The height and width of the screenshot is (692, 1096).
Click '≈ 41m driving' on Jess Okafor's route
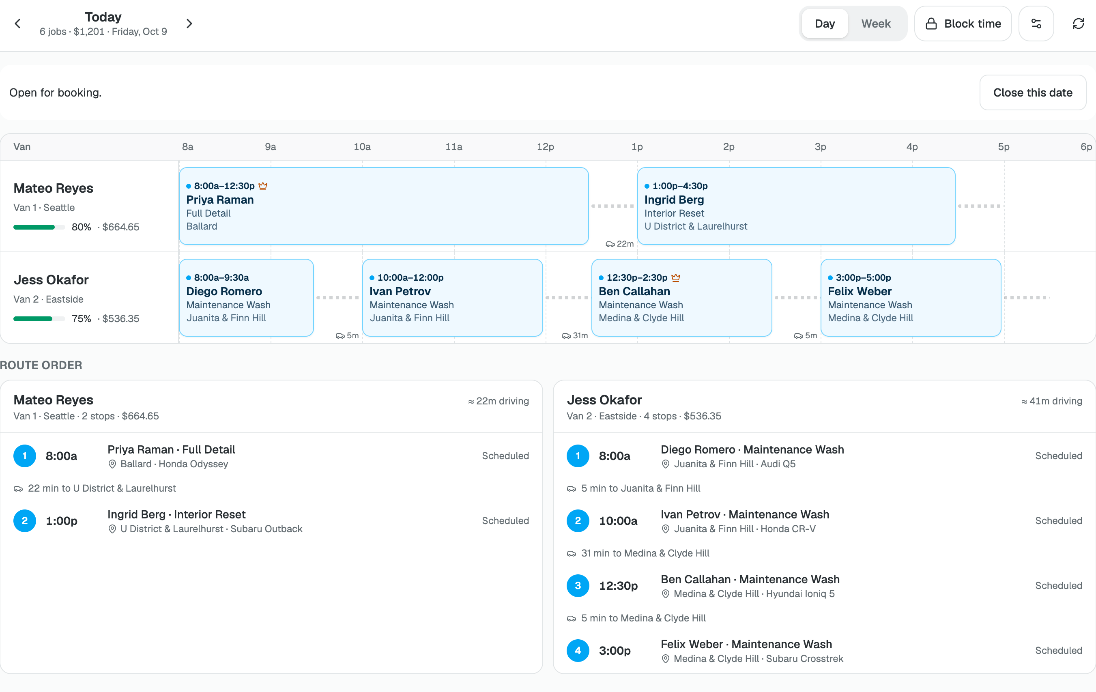[x=1051, y=401]
